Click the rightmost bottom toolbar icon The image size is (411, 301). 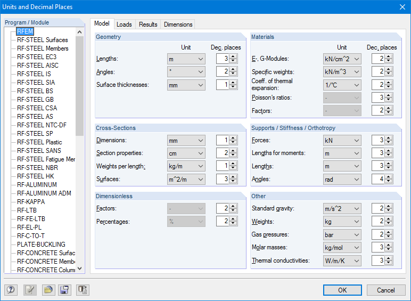83,290
